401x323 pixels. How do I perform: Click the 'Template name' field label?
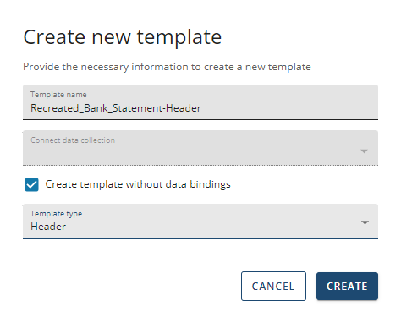58,95
